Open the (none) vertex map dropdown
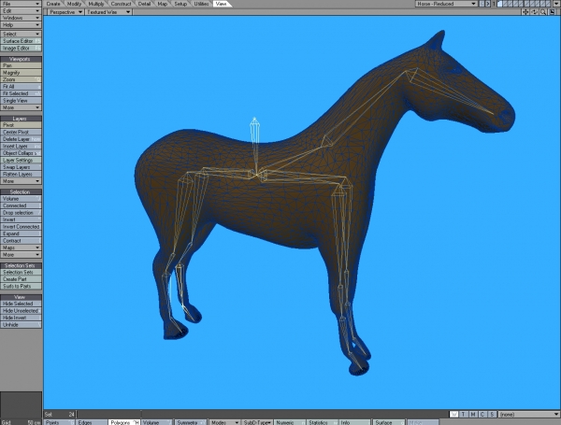Image resolution: width=561 pixels, height=425 pixels. pyautogui.click(x=529, y=415)
